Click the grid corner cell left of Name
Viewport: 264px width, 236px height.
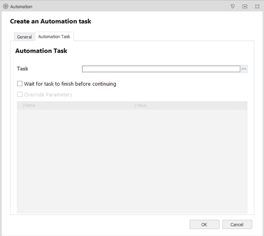(x=19, y=105)
